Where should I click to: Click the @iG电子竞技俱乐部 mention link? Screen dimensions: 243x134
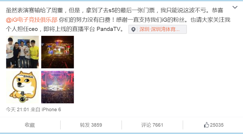click(32, 20)
